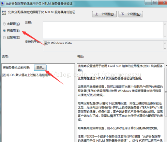Click comment box scroll down arrow
Image resolution: width=167 pixels, height=142 pixels.
(x=165, y=36)
